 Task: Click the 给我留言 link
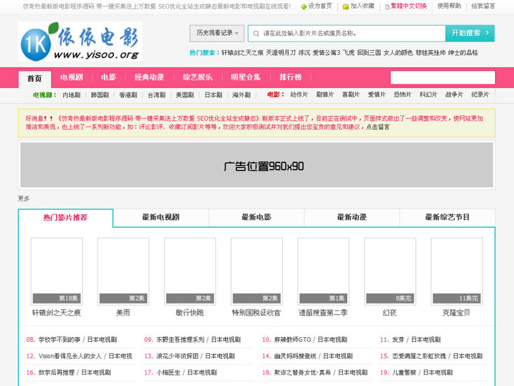pyautogui.click(x=483, y=6)
